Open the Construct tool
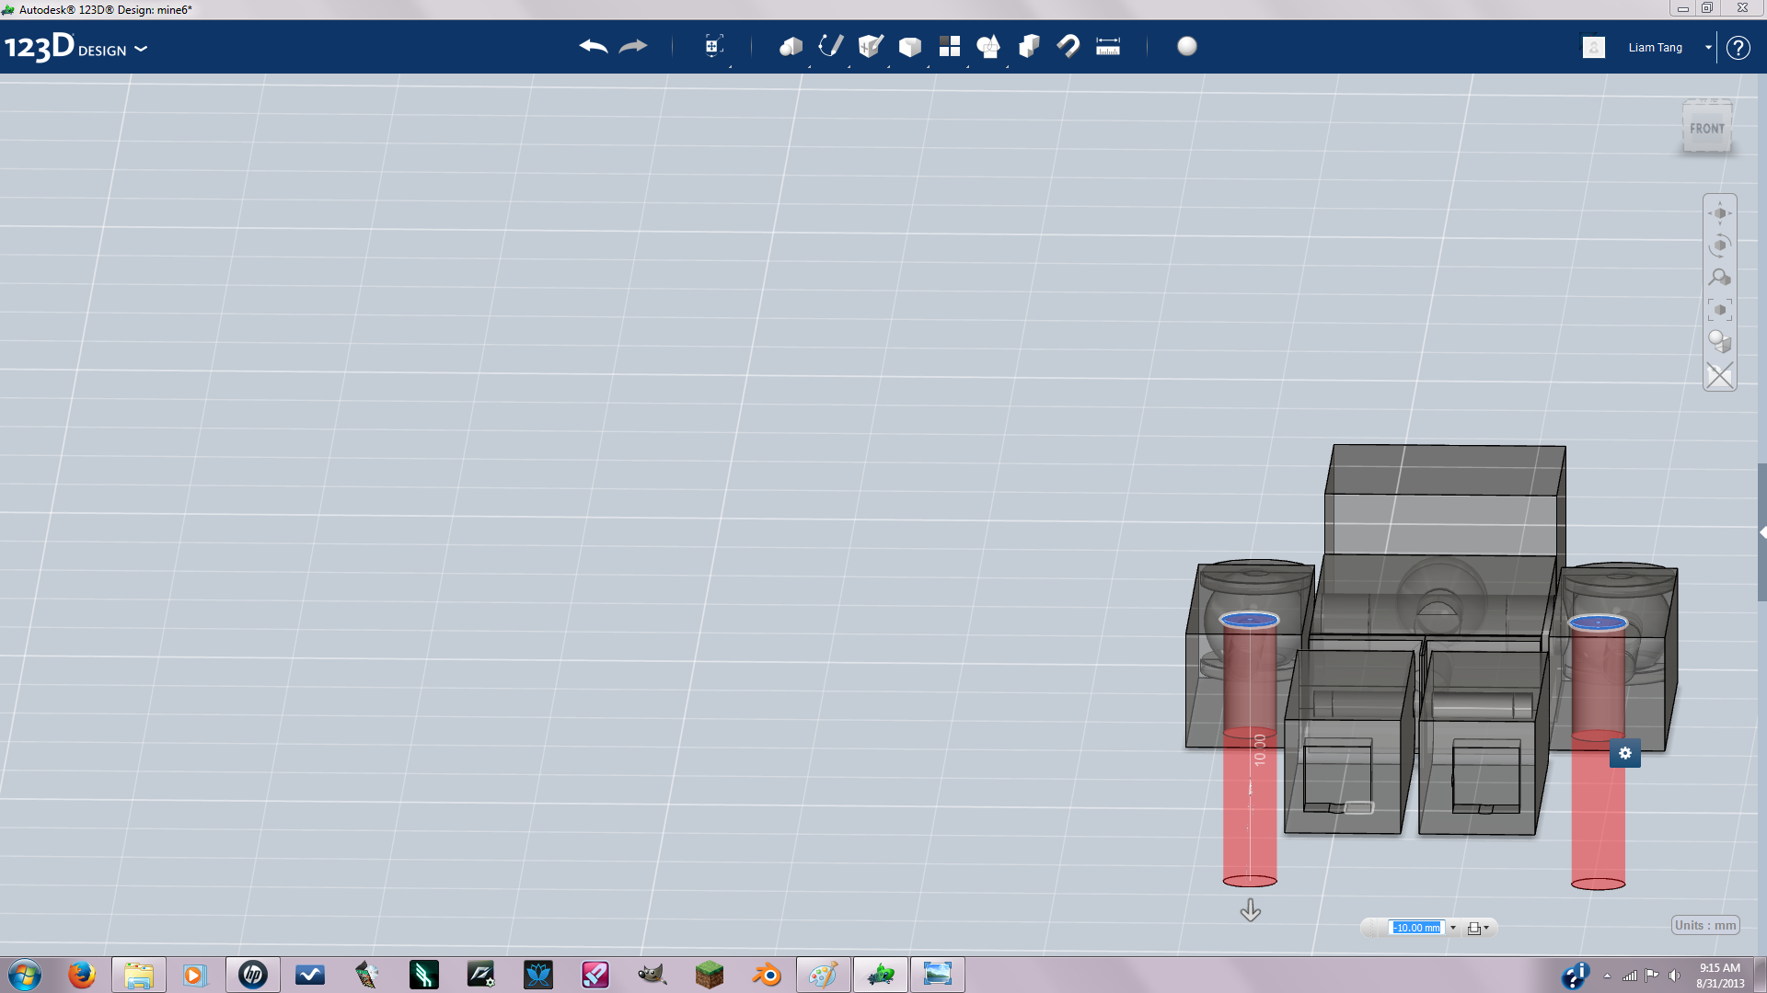Viewport: 1767px width, 993px height. (x=870, y=46)
